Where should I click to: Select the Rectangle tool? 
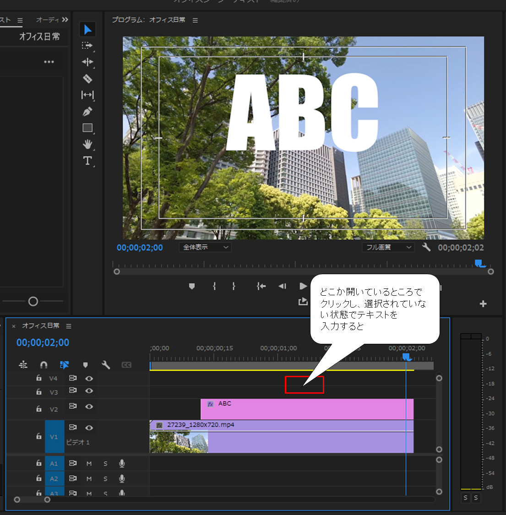[x=87, y=128]
